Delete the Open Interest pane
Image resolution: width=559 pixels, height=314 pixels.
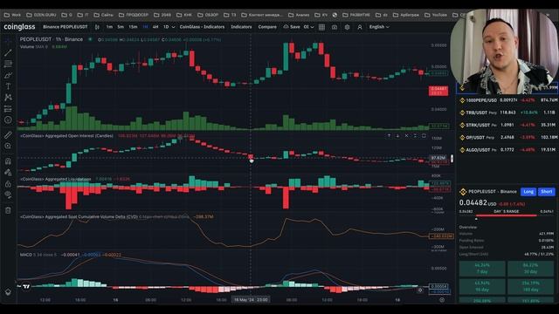[x=406, y=136]
